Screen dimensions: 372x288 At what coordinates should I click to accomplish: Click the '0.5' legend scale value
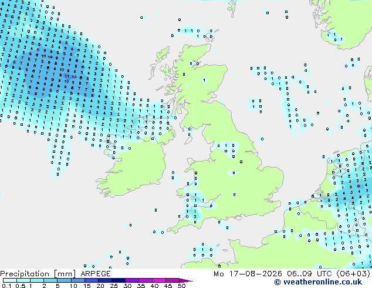tap(20, 286)
